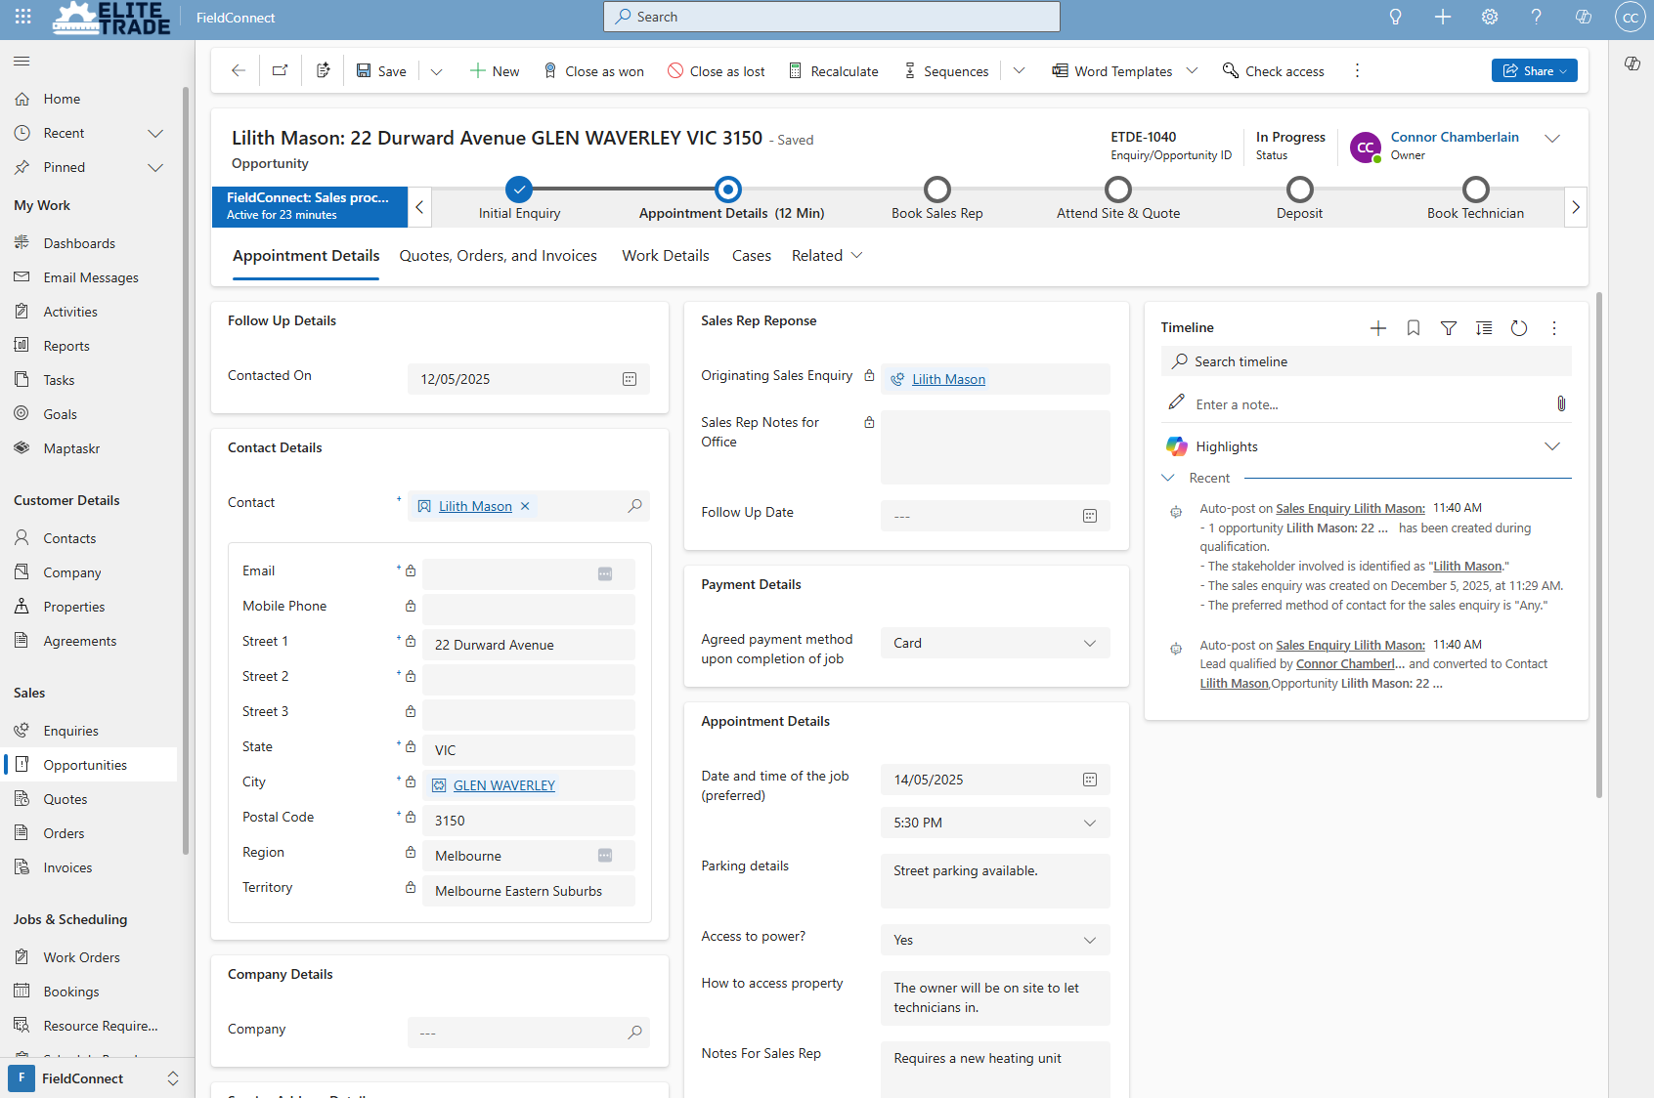Image resolution: width=1654 pixels, height=1098 pixels.
Task: Open command bar overflow ellipsis
Action: (1357, 70)
